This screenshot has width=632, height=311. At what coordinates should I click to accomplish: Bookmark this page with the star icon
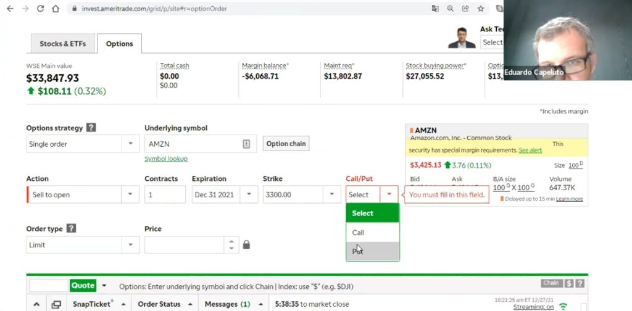pos(480,9)
